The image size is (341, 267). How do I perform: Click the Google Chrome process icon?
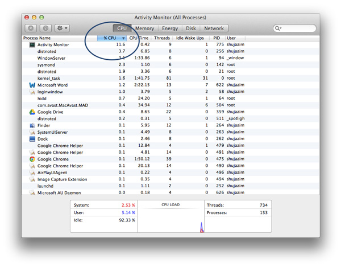pos(32,159)
